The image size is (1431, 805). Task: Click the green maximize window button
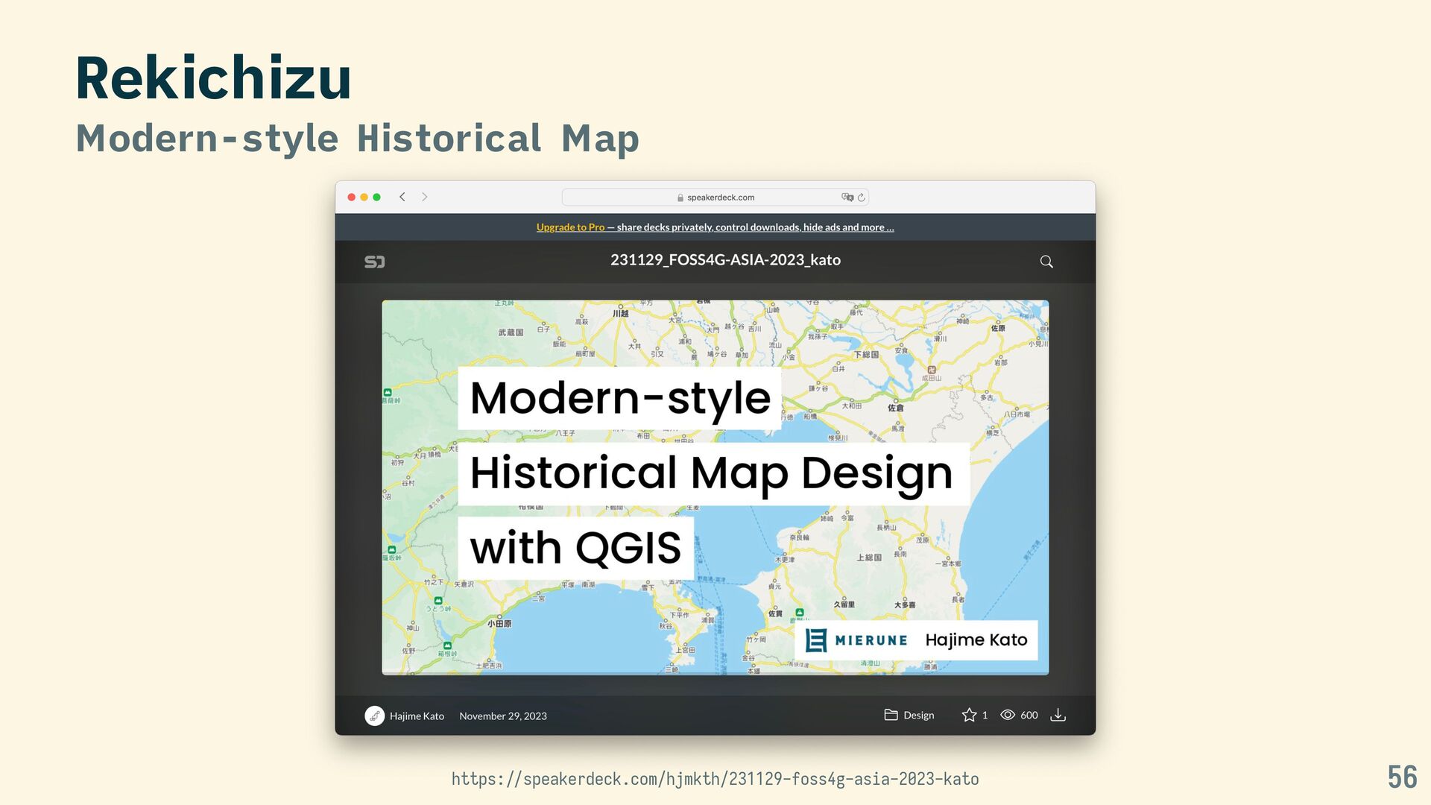pyautogui.click(x=377, y=197)
